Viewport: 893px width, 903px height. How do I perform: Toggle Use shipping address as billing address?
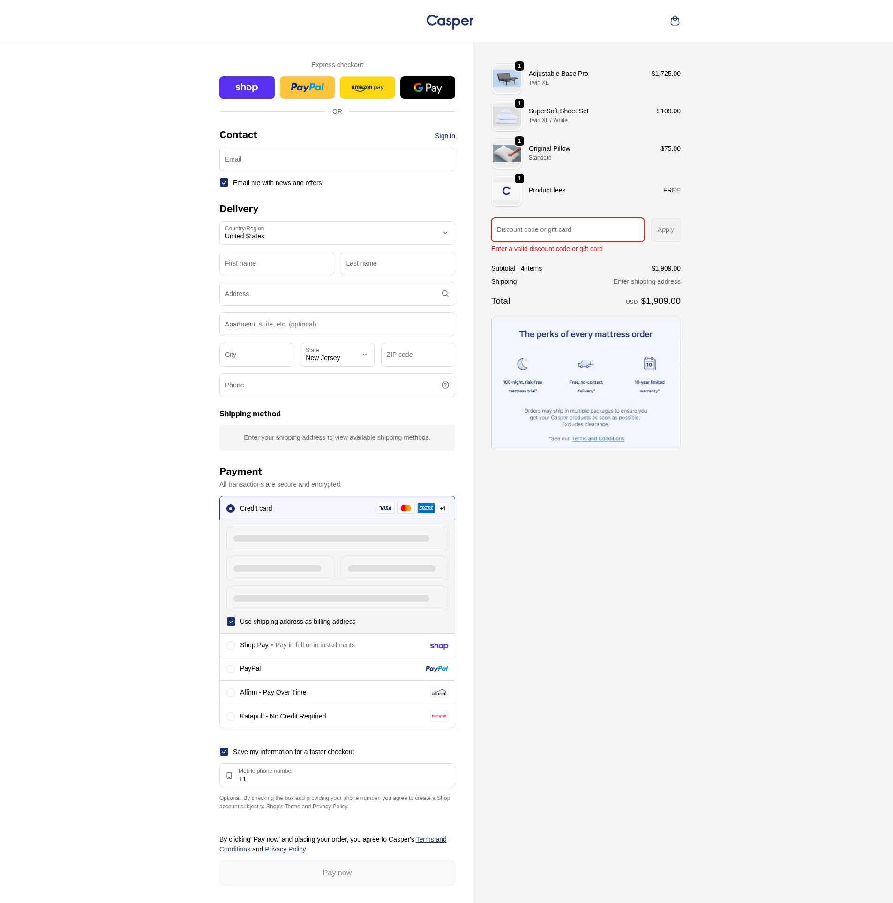[231, 622]
